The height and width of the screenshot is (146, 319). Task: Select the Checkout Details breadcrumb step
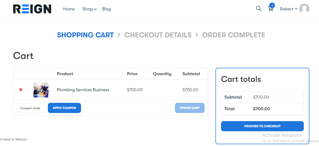[158, 35]
